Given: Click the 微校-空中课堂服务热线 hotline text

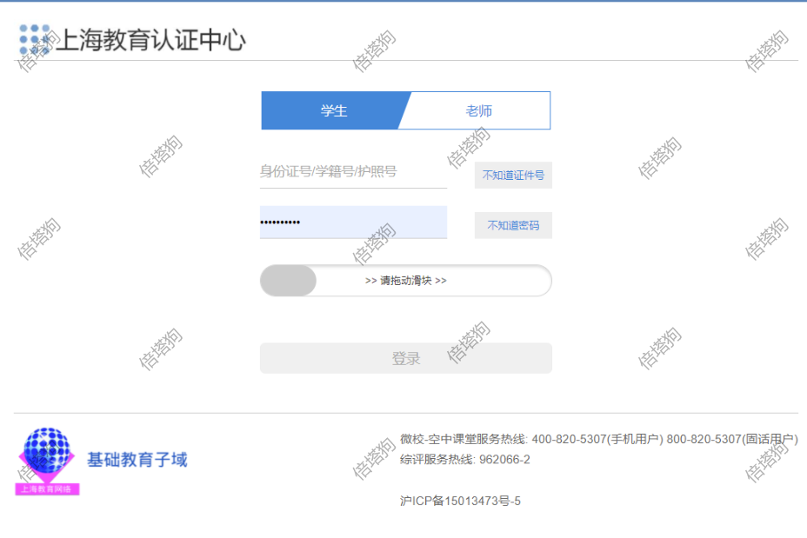Looking at the screenshot, I should pos(599,439).
